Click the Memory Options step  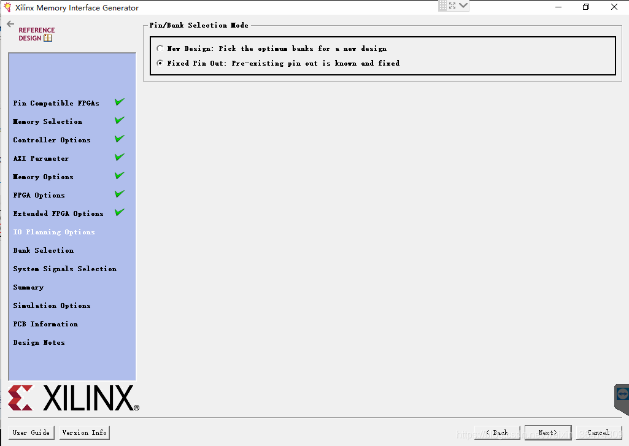[44, 177]
